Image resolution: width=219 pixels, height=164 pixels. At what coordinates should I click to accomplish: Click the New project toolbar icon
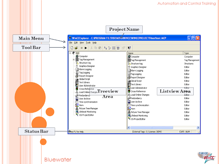point(72,48)
